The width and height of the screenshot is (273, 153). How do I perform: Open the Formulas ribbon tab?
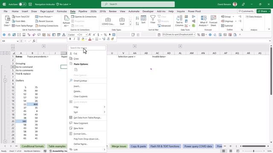(x=62, y=11)
